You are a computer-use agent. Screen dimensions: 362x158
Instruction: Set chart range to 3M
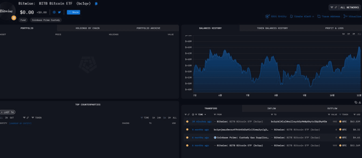354,34
